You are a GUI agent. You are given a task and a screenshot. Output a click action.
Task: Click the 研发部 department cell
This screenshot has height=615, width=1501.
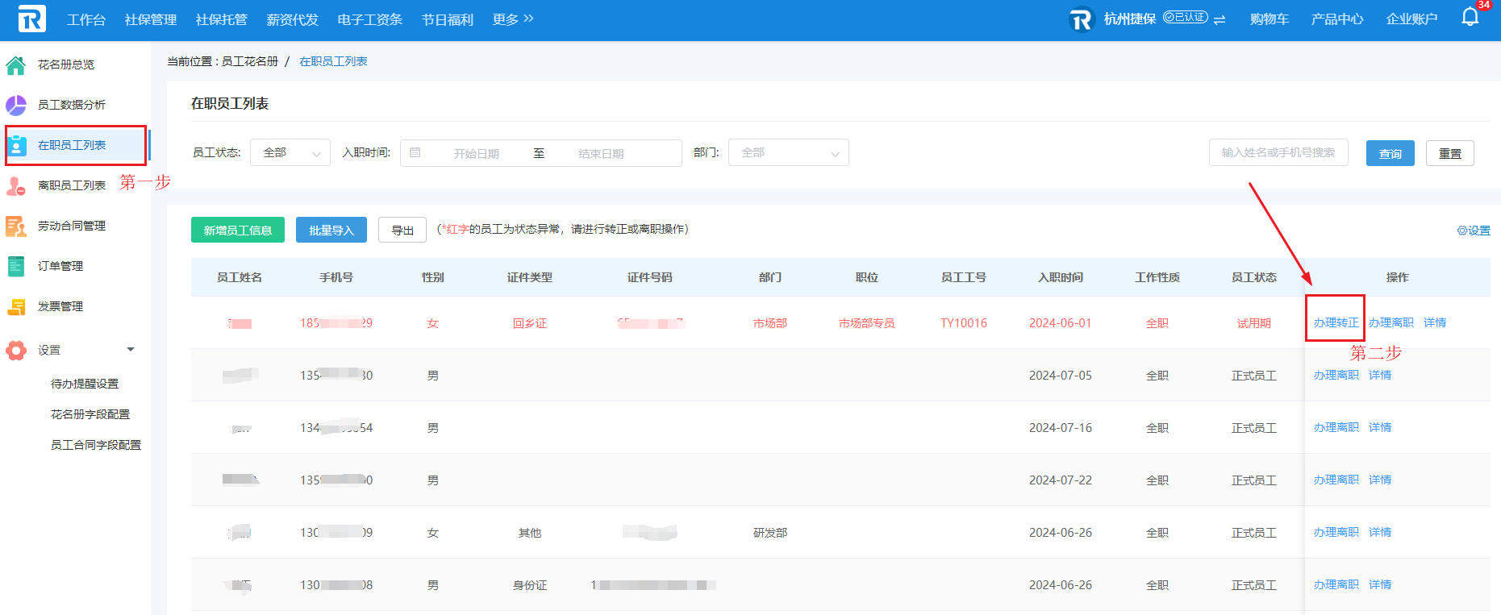pos(770,533)
